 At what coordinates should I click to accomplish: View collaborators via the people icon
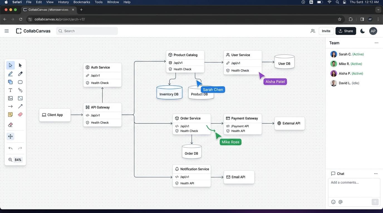[313, 31]
